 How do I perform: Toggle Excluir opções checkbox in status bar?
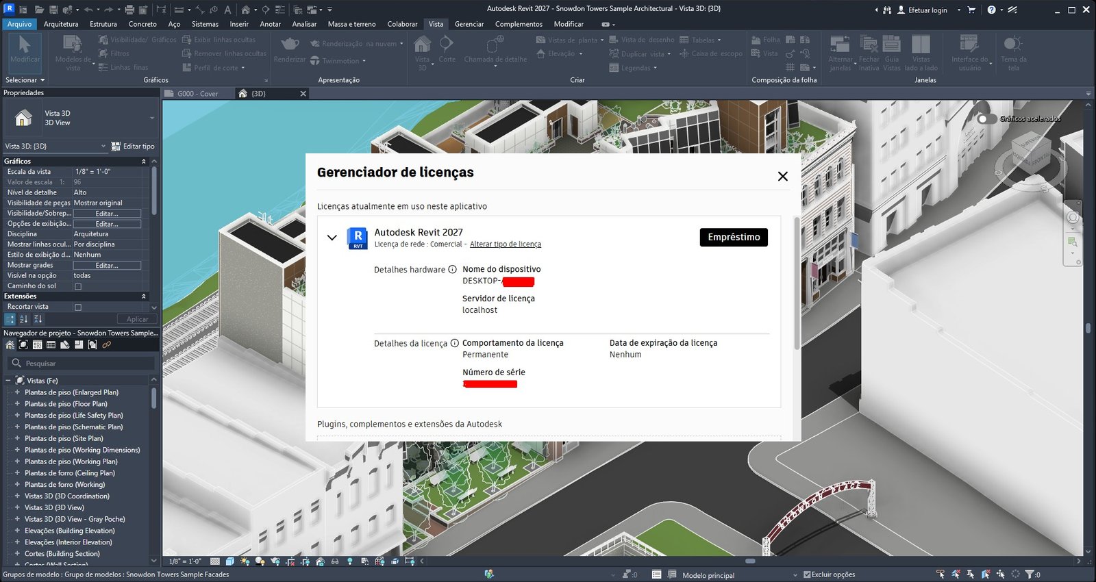click(x=807, y=574)
